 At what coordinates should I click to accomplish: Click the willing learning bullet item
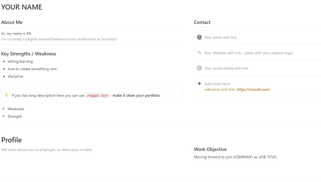(20, 62)
